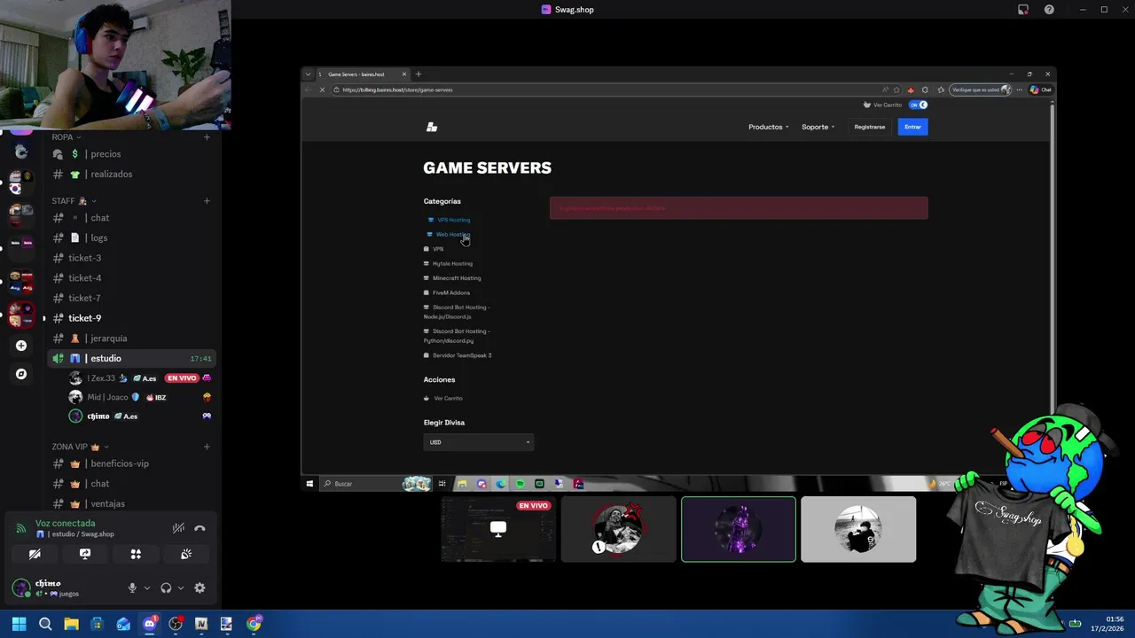Screen dimensions: 1135x638
Task: Select the estudio voice channel
Action: coord(131,358)
